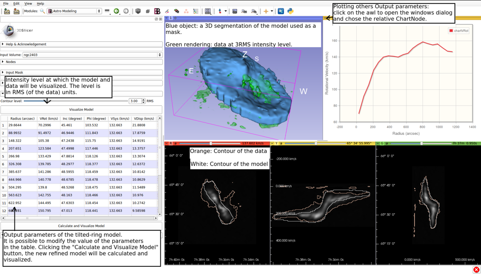481x274 pixels.
Task: Open module search magnifier icon
Action: click(42, 11)
